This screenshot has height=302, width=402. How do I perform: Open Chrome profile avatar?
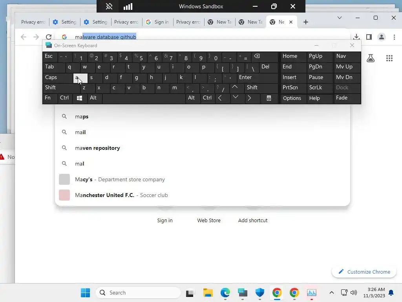click(382, 37)
